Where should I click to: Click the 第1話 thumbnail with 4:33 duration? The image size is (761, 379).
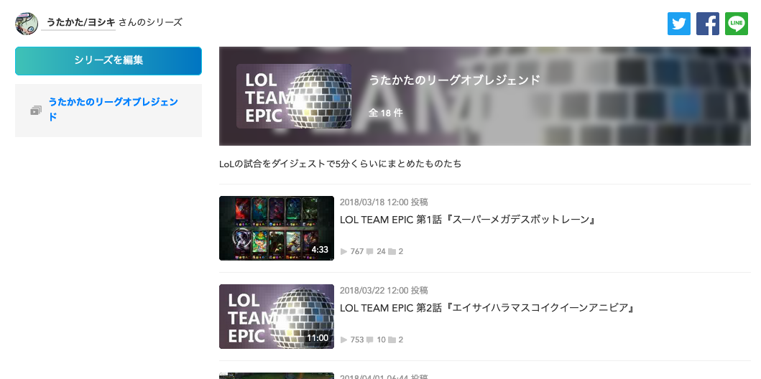pyautogui.click(x=277, y=228)
